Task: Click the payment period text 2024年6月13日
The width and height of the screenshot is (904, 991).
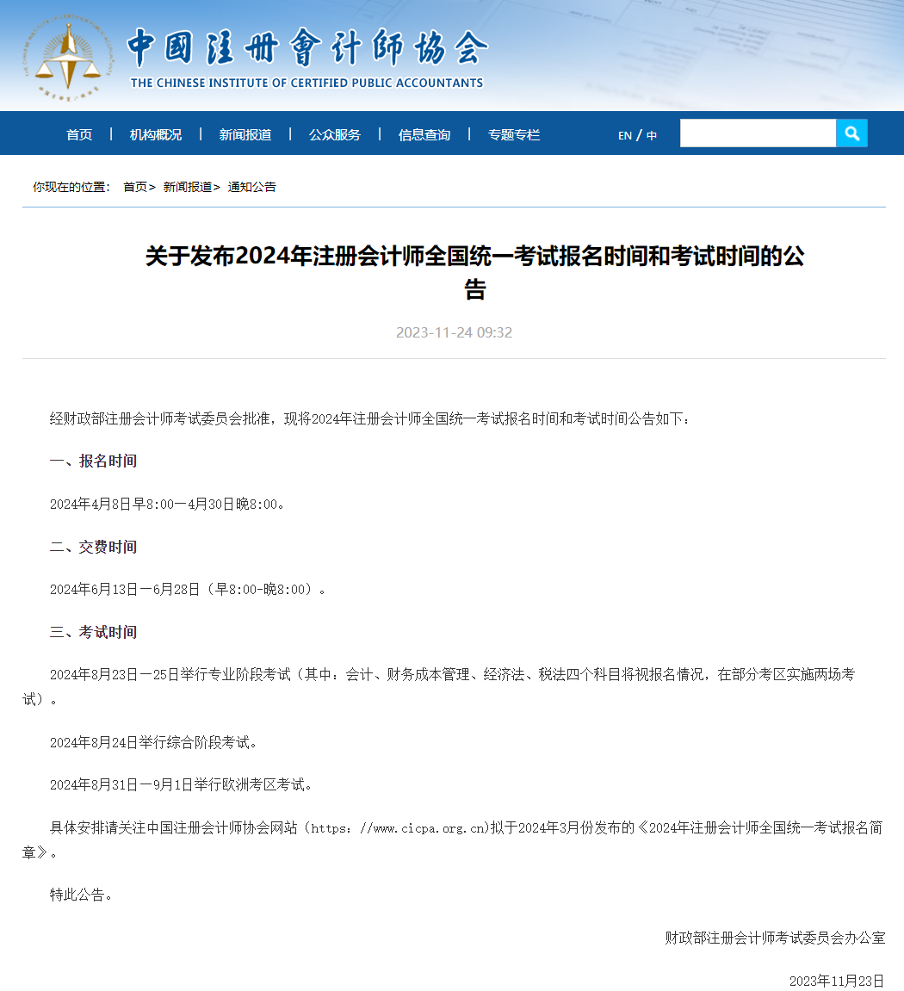Action: pos(188,590)
